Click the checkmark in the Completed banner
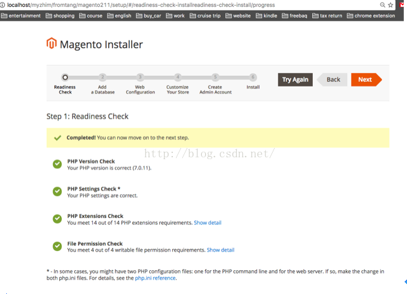Viewport: 407px width, 294px height. tap(57, 138)
